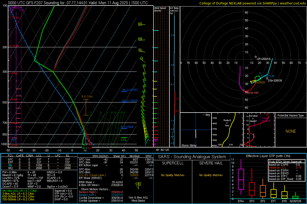
Task: Click the LCL-EL (Cloud Layer) row label
Action: (x=92, y=175)
